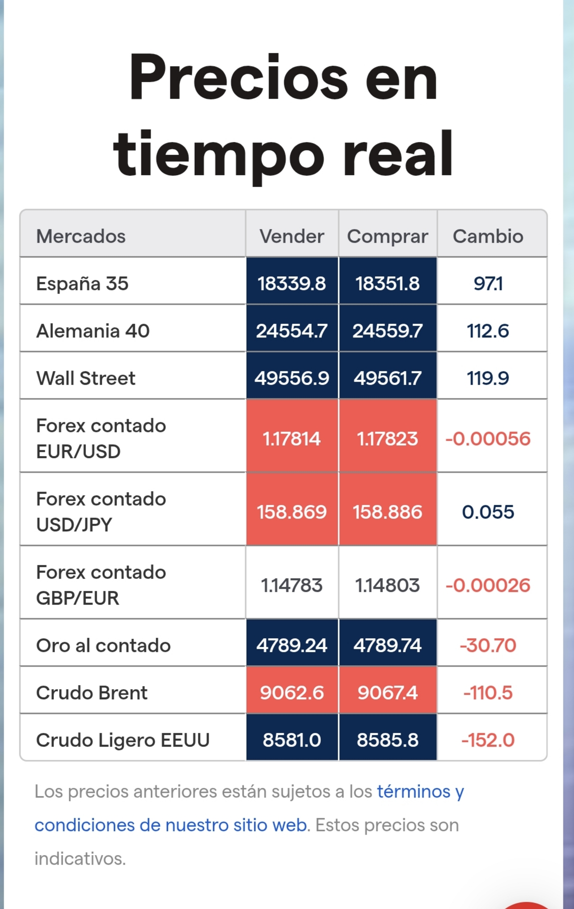Screen dimensions: 574x909
Task: Select the Wall Street buy price 49561.7
Action: 387,378
